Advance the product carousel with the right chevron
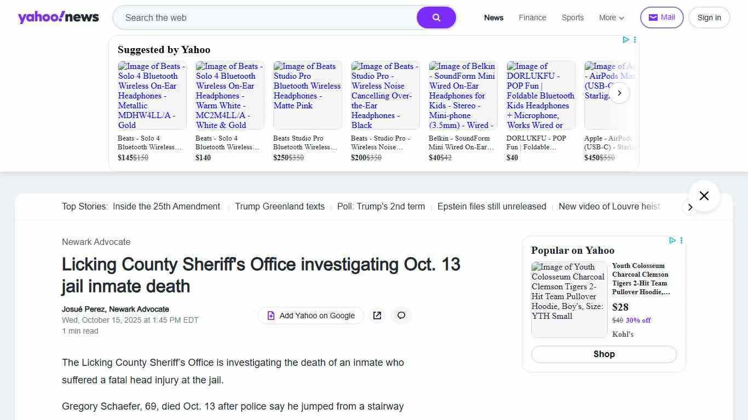Screen dimensions: 748x420 pyautogui.click(x=619, y=93)
